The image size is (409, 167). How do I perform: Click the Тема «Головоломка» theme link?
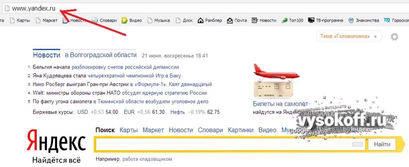pos(345,36)
